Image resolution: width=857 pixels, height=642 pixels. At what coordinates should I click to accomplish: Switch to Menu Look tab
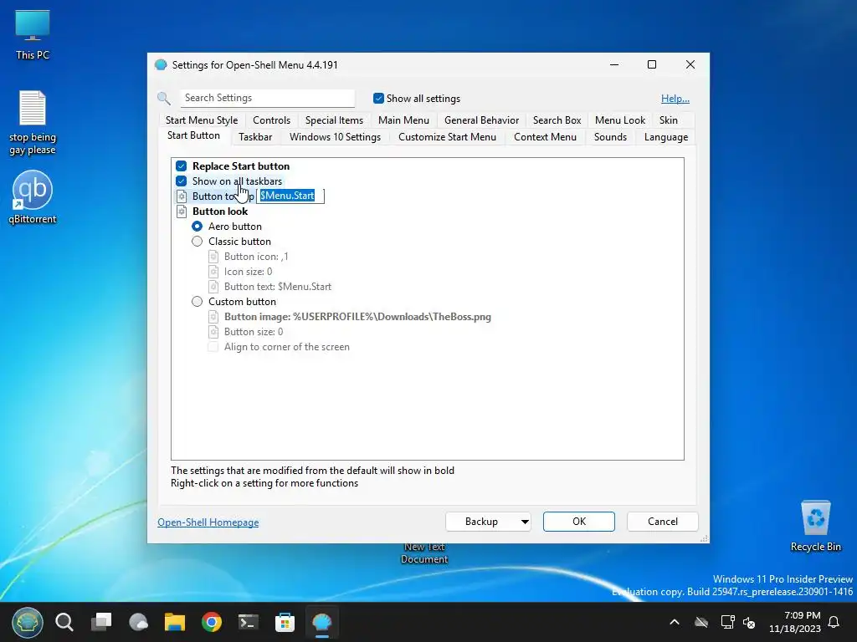tap(620, 120)
